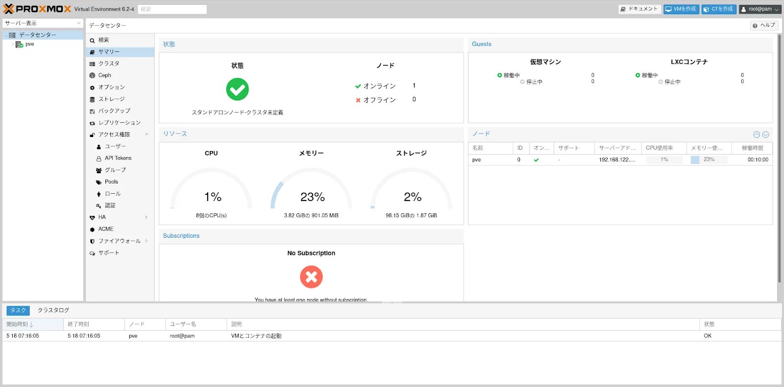The image size is (784, 387).
Task: Click the pve memory usage bar cell
Action: [x=709, y=159]
